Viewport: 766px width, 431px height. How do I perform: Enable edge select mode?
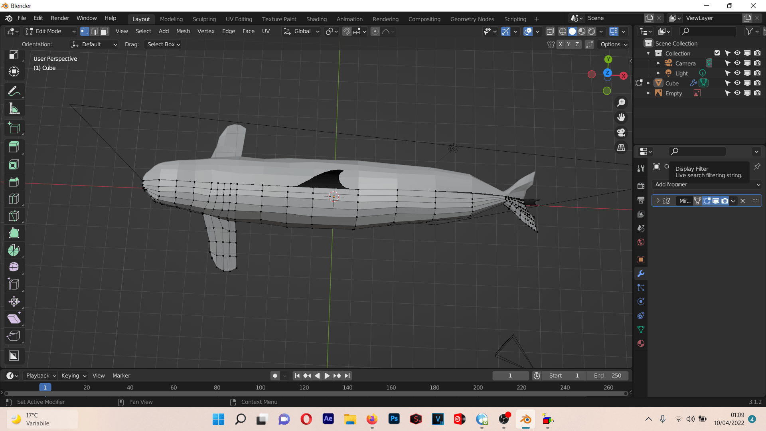(x=95, y=31)
